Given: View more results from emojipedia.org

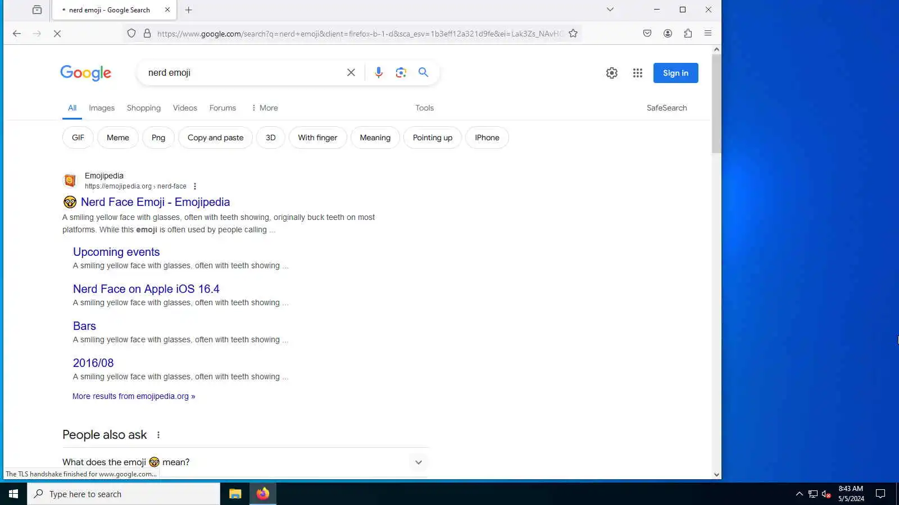Looking at the screenshot, I should pos(134,396).
